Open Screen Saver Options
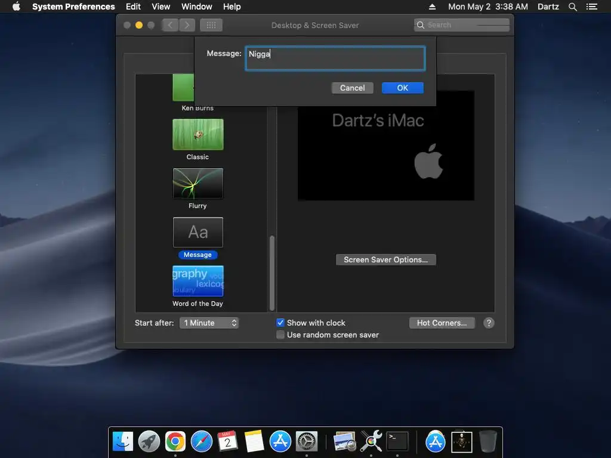The width and height of the screenshot is (611, 458). coord(386,260)
